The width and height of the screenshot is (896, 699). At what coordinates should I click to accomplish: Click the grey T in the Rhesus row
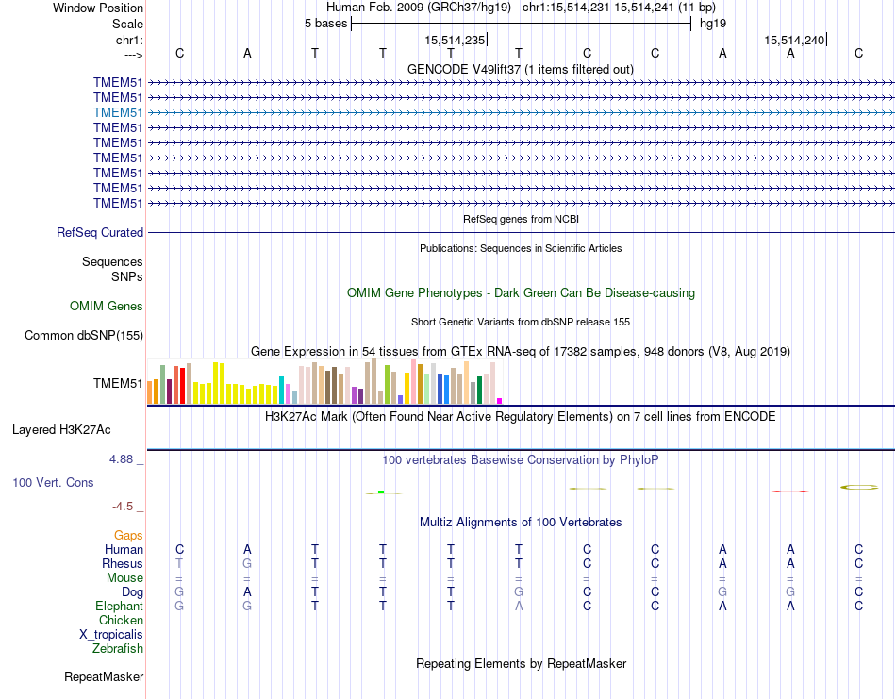point(179,563)
